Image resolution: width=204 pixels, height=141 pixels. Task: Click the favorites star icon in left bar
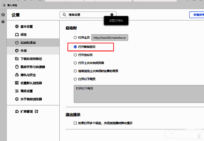tap(3, 15)
